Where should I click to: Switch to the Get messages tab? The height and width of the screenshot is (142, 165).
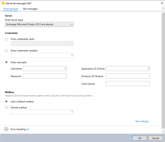click(30, 9)
